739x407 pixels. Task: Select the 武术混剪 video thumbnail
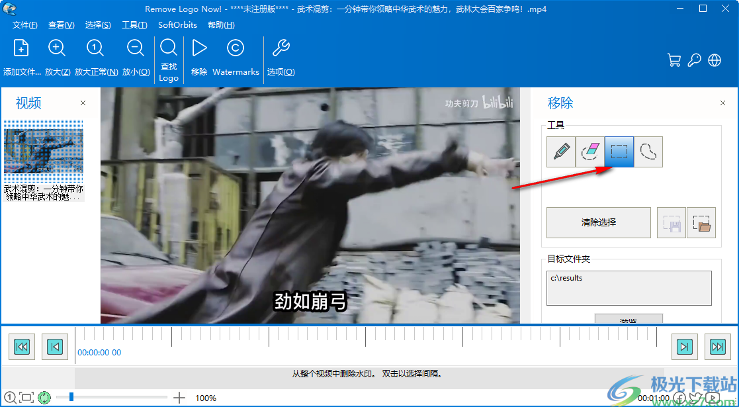pyautogui.click(x=43, y=149)
